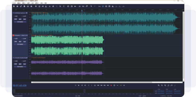Increase playback speed with the plus button
Viewport: 196px width, 97px height.
click(x=124, y=85)
